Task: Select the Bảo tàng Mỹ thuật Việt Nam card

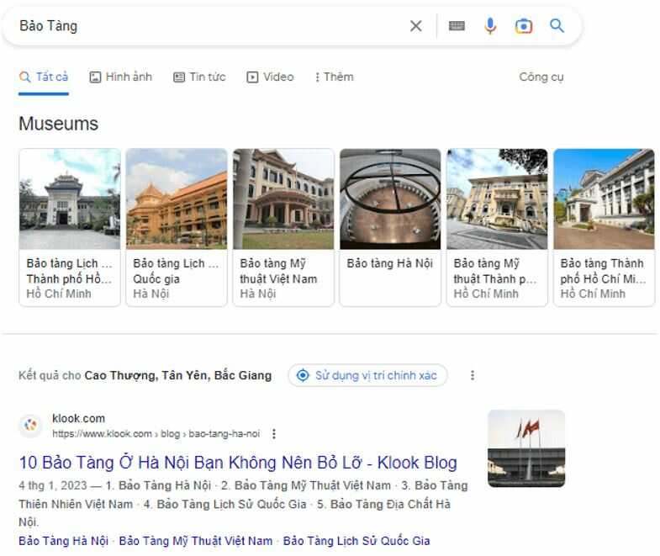Action: (283, 227)
